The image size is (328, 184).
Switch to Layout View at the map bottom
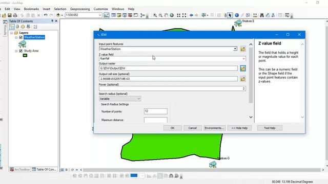[67, 170]
